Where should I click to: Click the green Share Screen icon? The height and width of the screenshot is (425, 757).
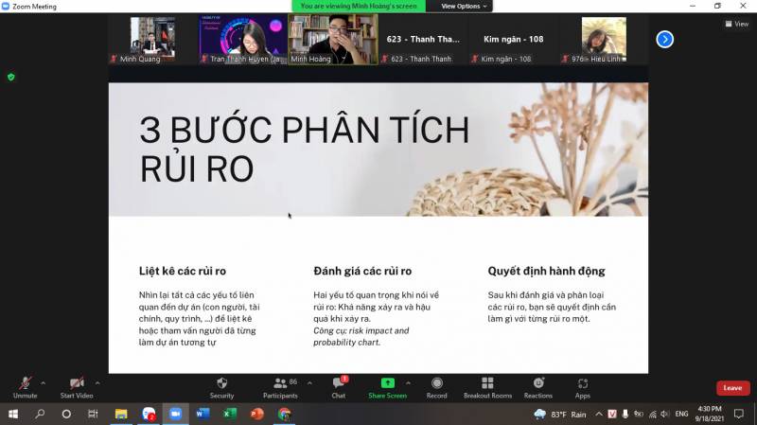(388, 383)
